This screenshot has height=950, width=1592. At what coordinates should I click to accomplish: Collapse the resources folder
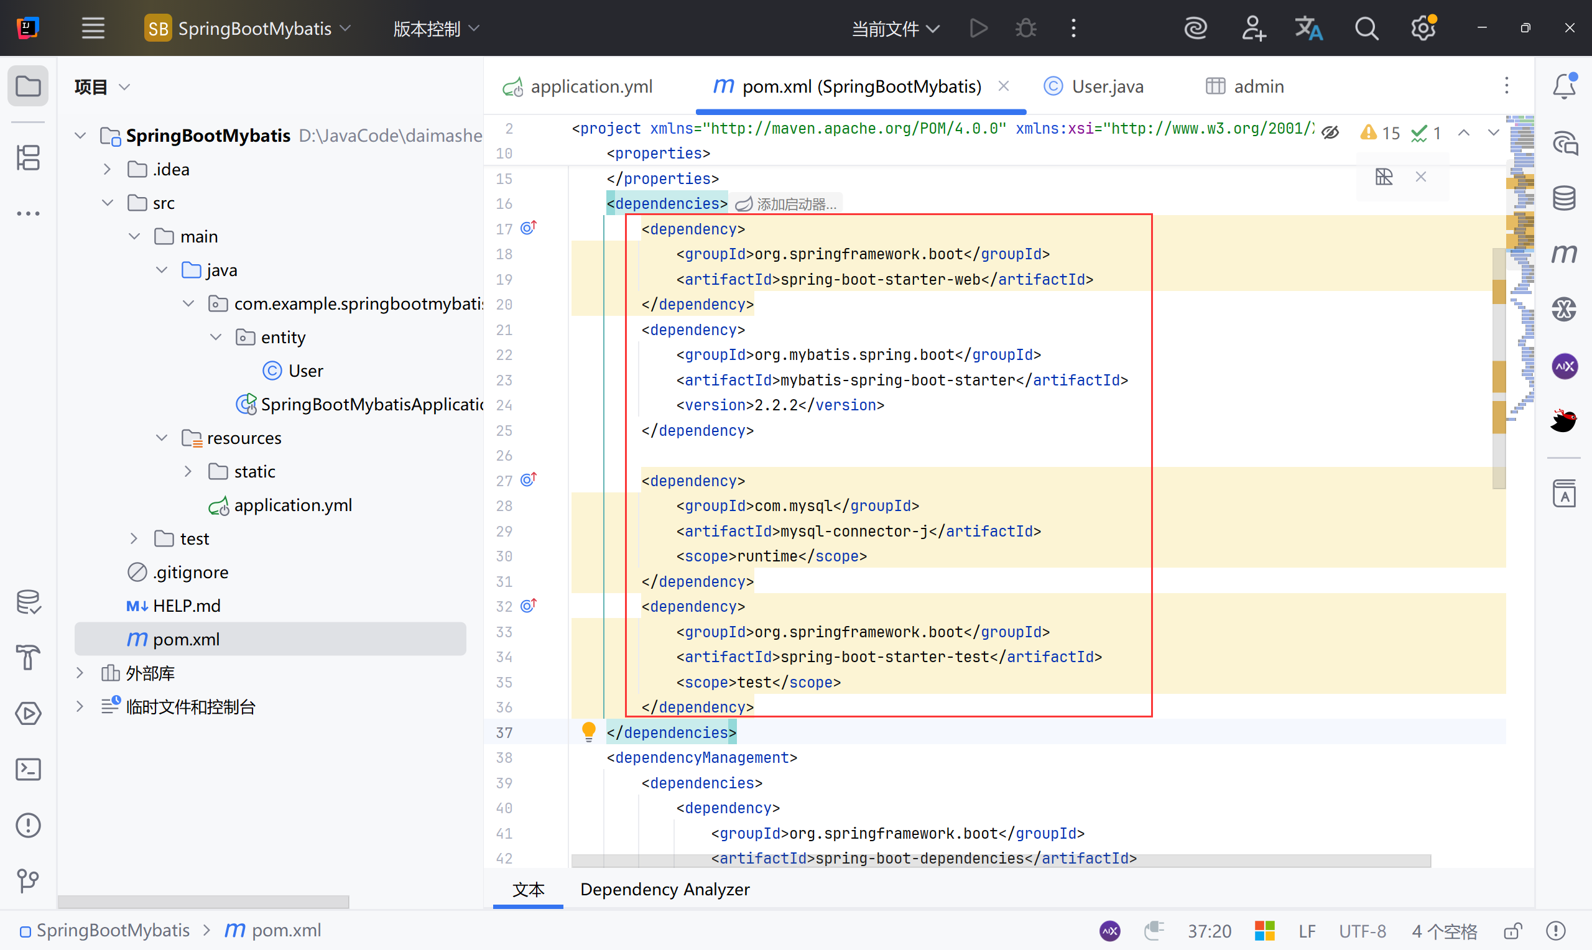pos(161,438)
